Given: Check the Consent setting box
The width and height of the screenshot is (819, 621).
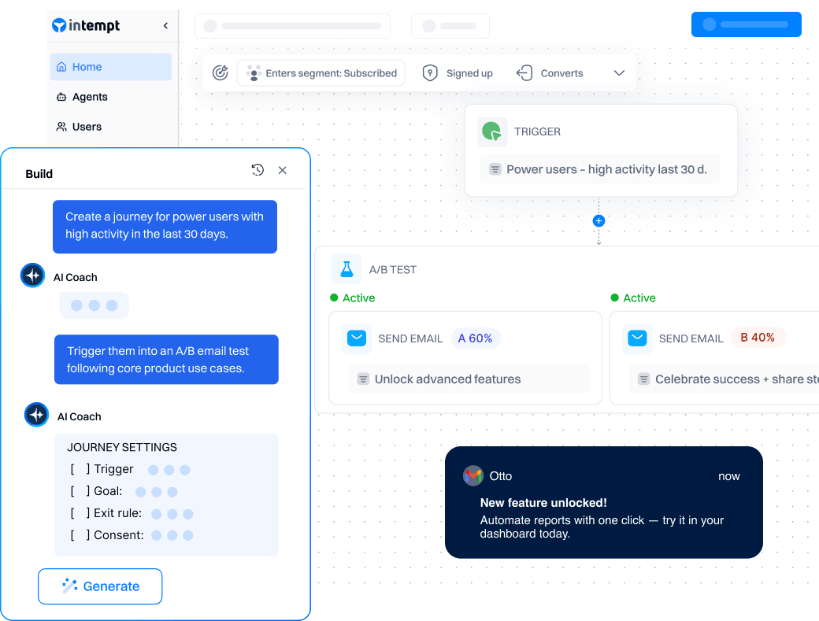Looking at the screenshot, I should 80,535.
